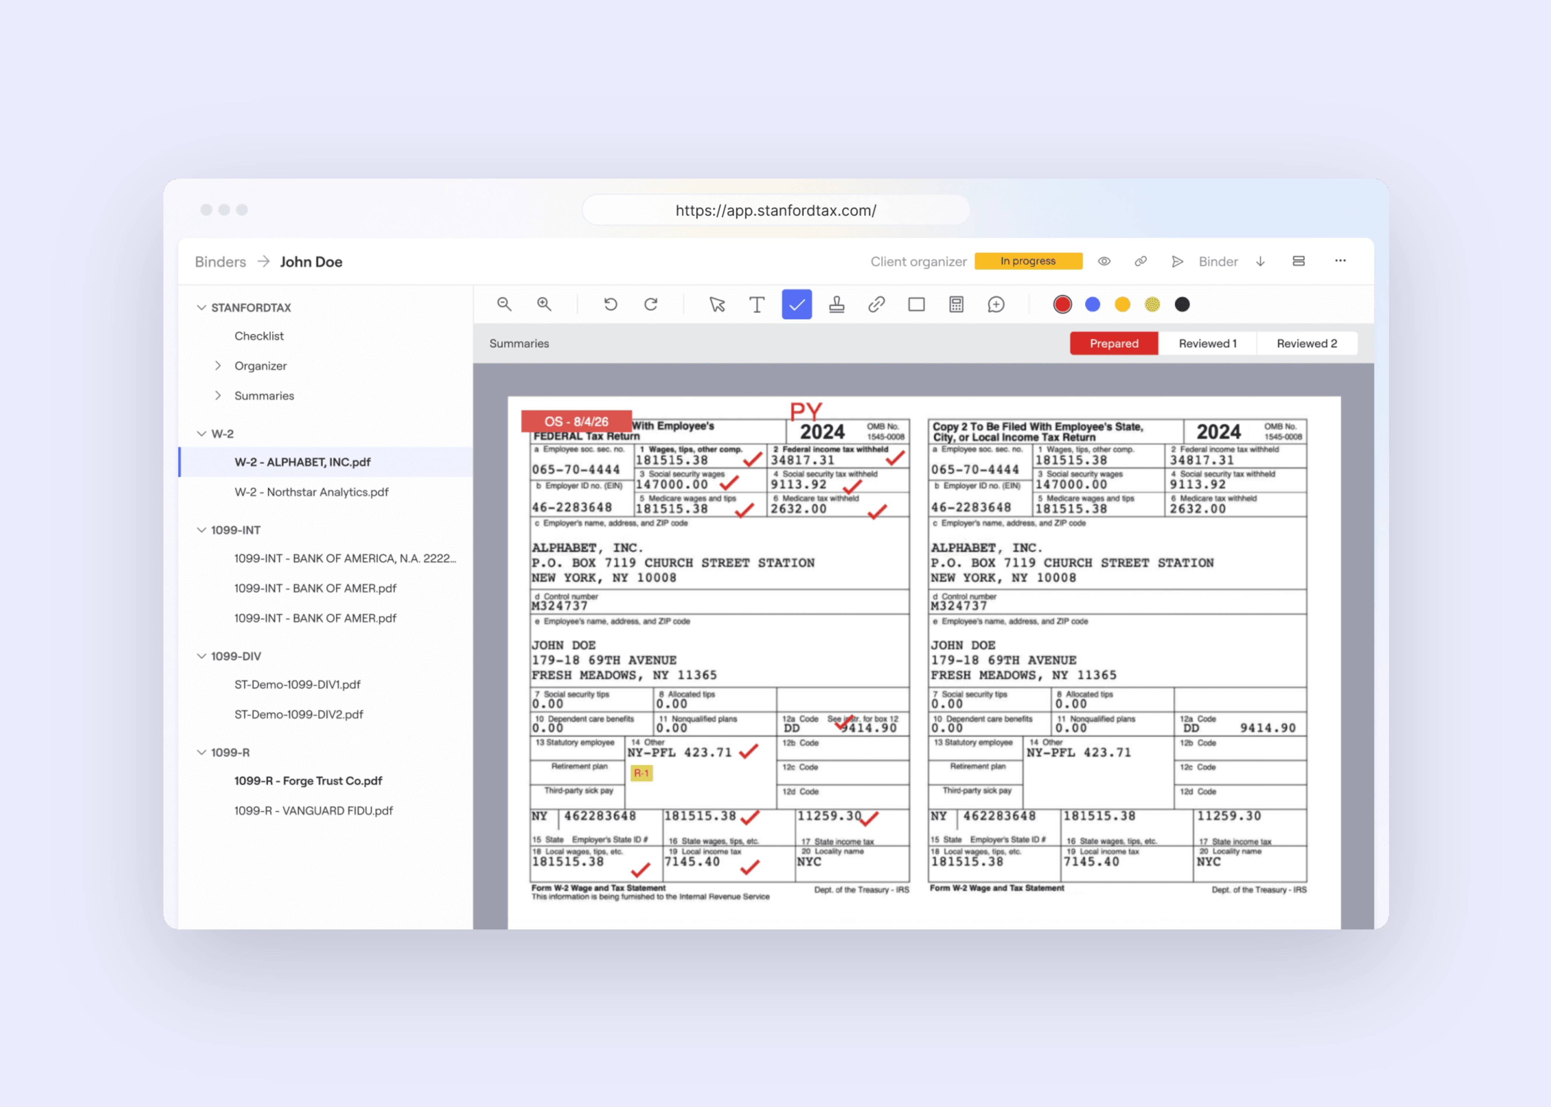Open the three-dots more options menu

click(1340, 261)
